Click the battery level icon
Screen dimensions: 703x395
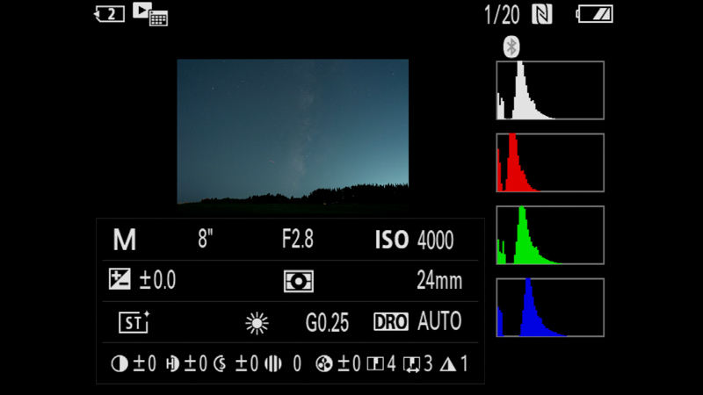595,14
